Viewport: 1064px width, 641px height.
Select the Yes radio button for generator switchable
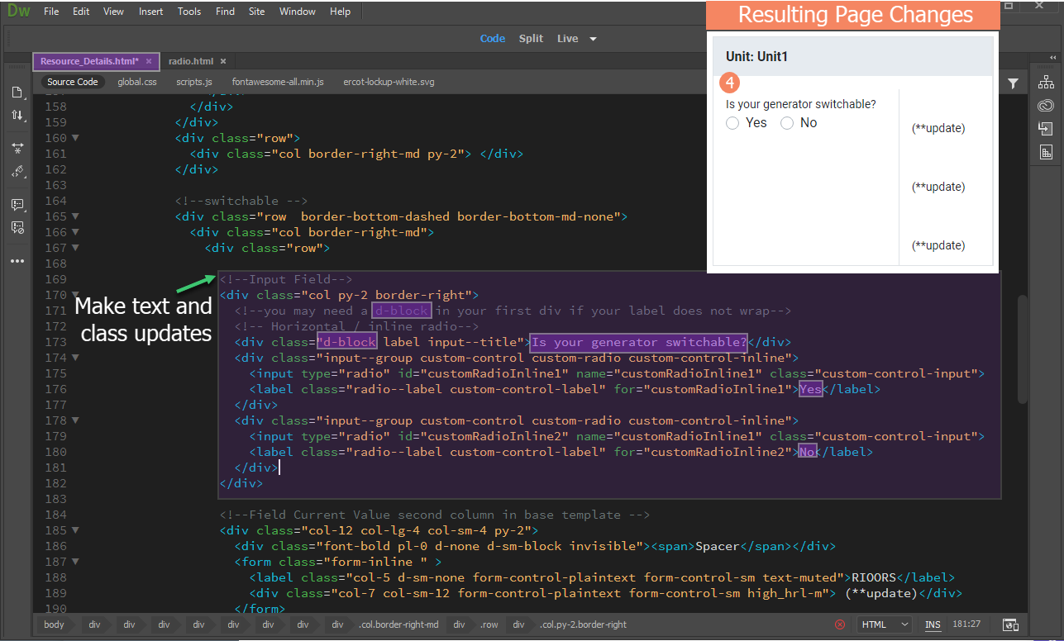732,122
